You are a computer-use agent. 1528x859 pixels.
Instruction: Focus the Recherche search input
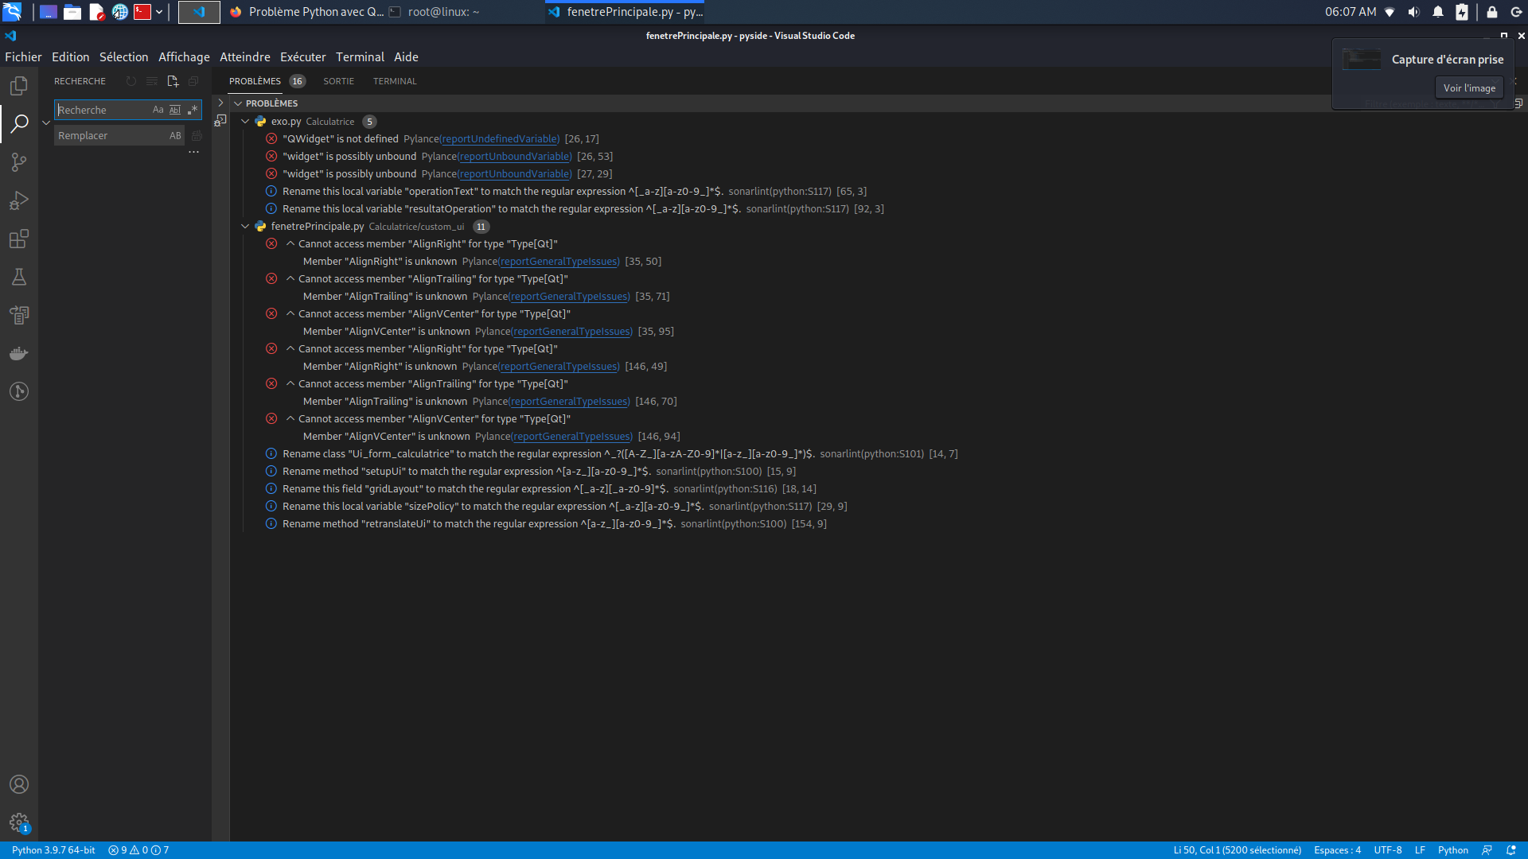(102, 110)
